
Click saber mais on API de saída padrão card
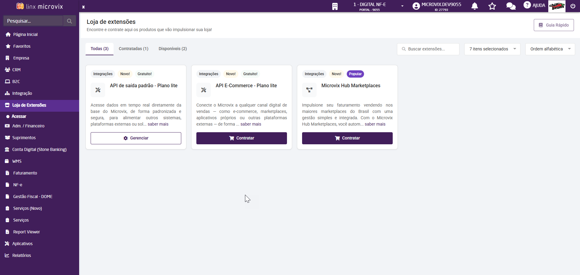[158, 124]
